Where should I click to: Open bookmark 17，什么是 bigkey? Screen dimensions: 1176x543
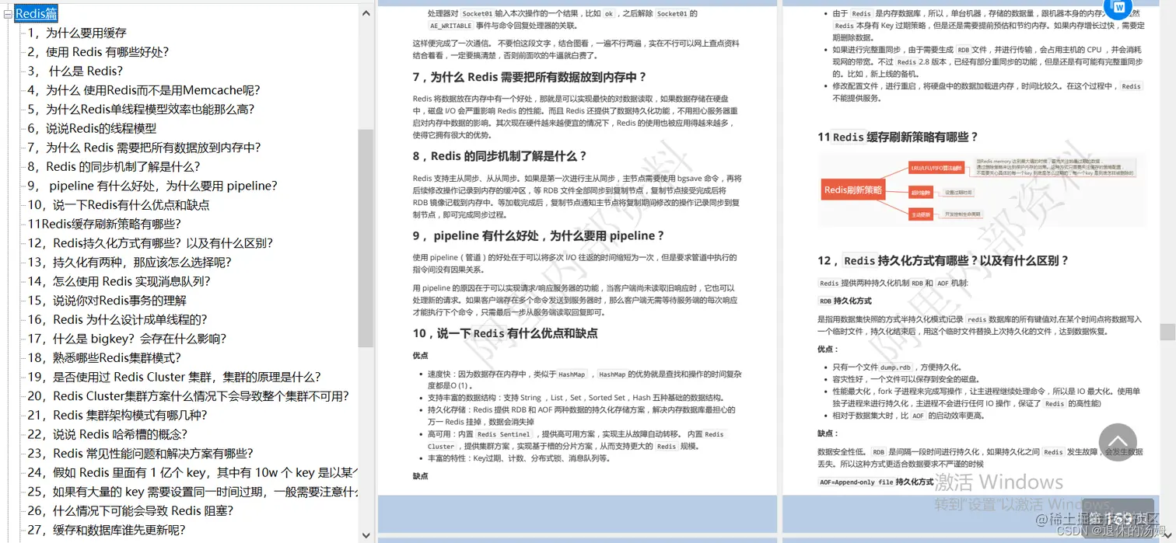(x=127, y=339)
